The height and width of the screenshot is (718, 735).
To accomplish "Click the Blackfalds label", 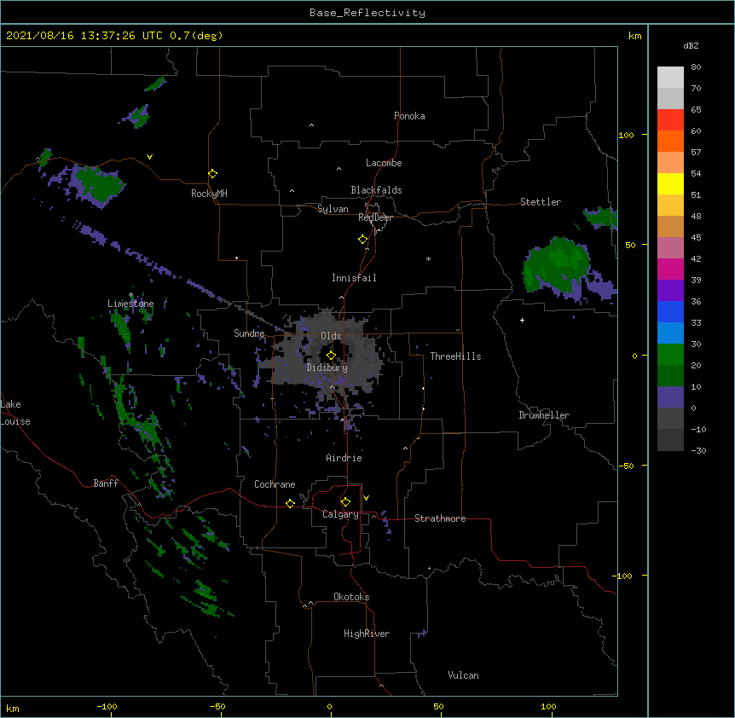I will [376, 190].
